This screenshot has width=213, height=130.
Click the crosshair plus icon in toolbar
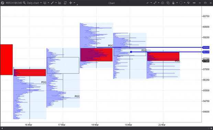[x=70, y=3]
